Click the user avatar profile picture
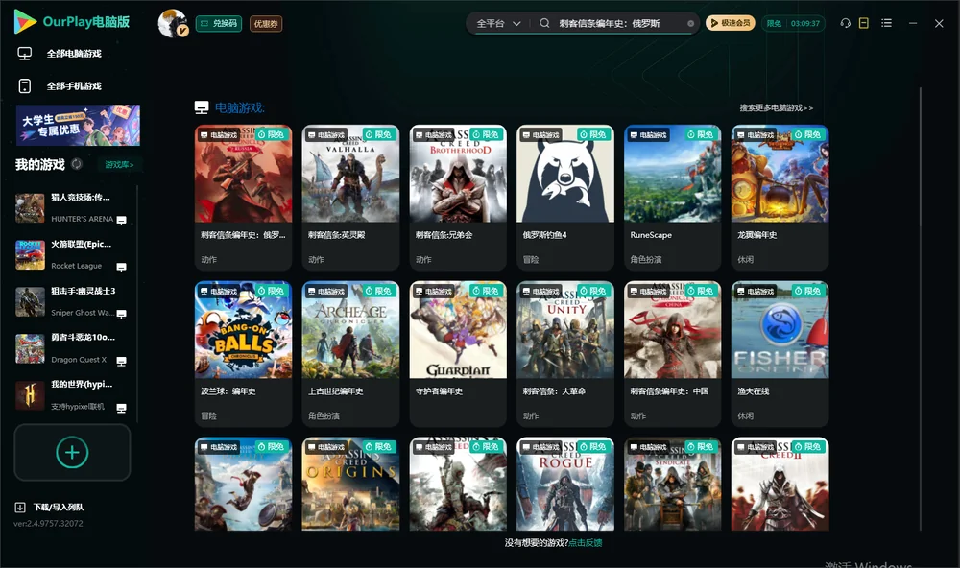This screenshot has width=960, height=568. (173, 23)
